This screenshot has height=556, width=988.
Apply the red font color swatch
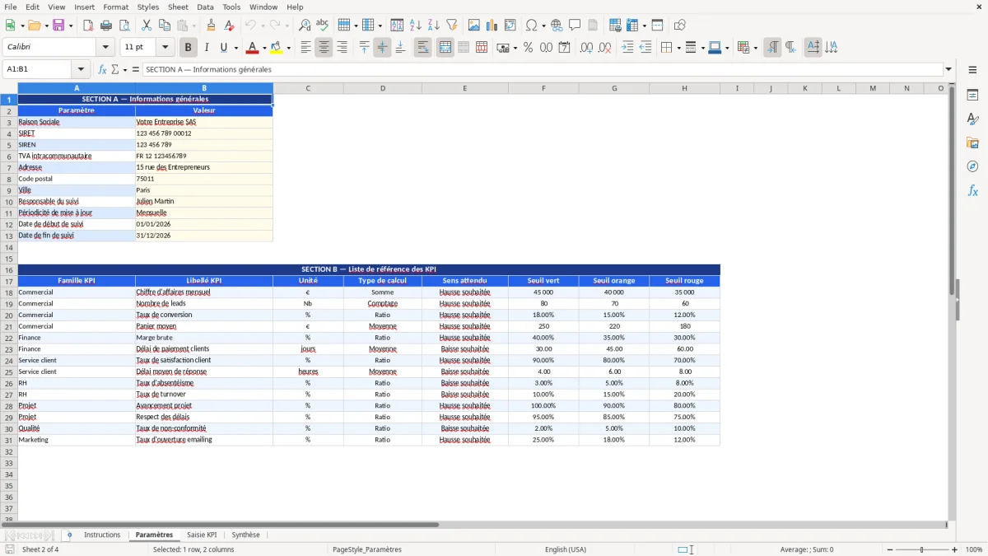pyautogui.click(x=252, y=48)
